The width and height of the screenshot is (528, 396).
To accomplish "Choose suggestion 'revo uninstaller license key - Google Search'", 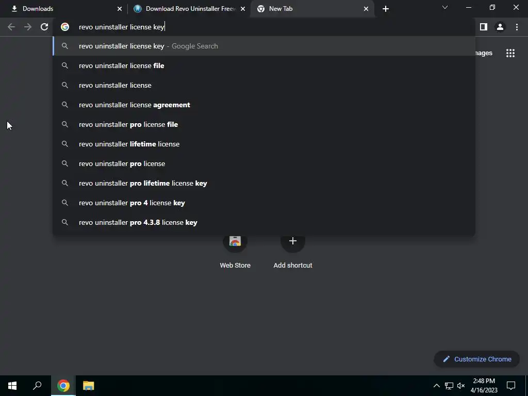I will coord(264,46).
